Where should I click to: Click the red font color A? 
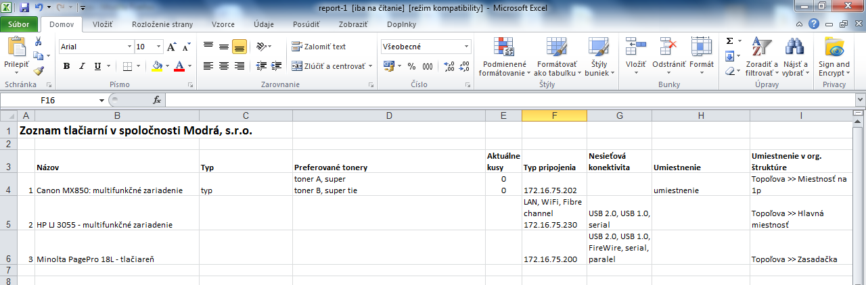point(179,66)
